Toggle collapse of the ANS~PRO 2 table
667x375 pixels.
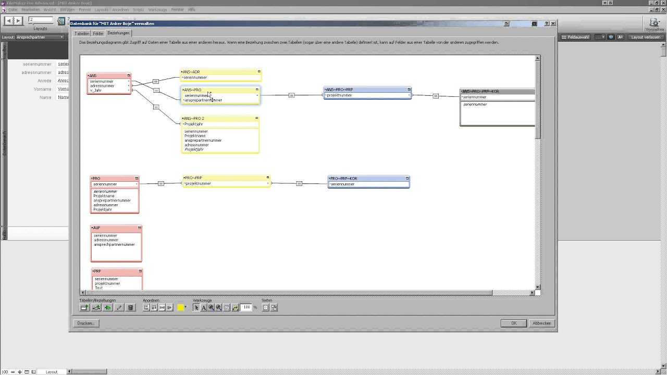pyautogui.click(x=257, y=118)
